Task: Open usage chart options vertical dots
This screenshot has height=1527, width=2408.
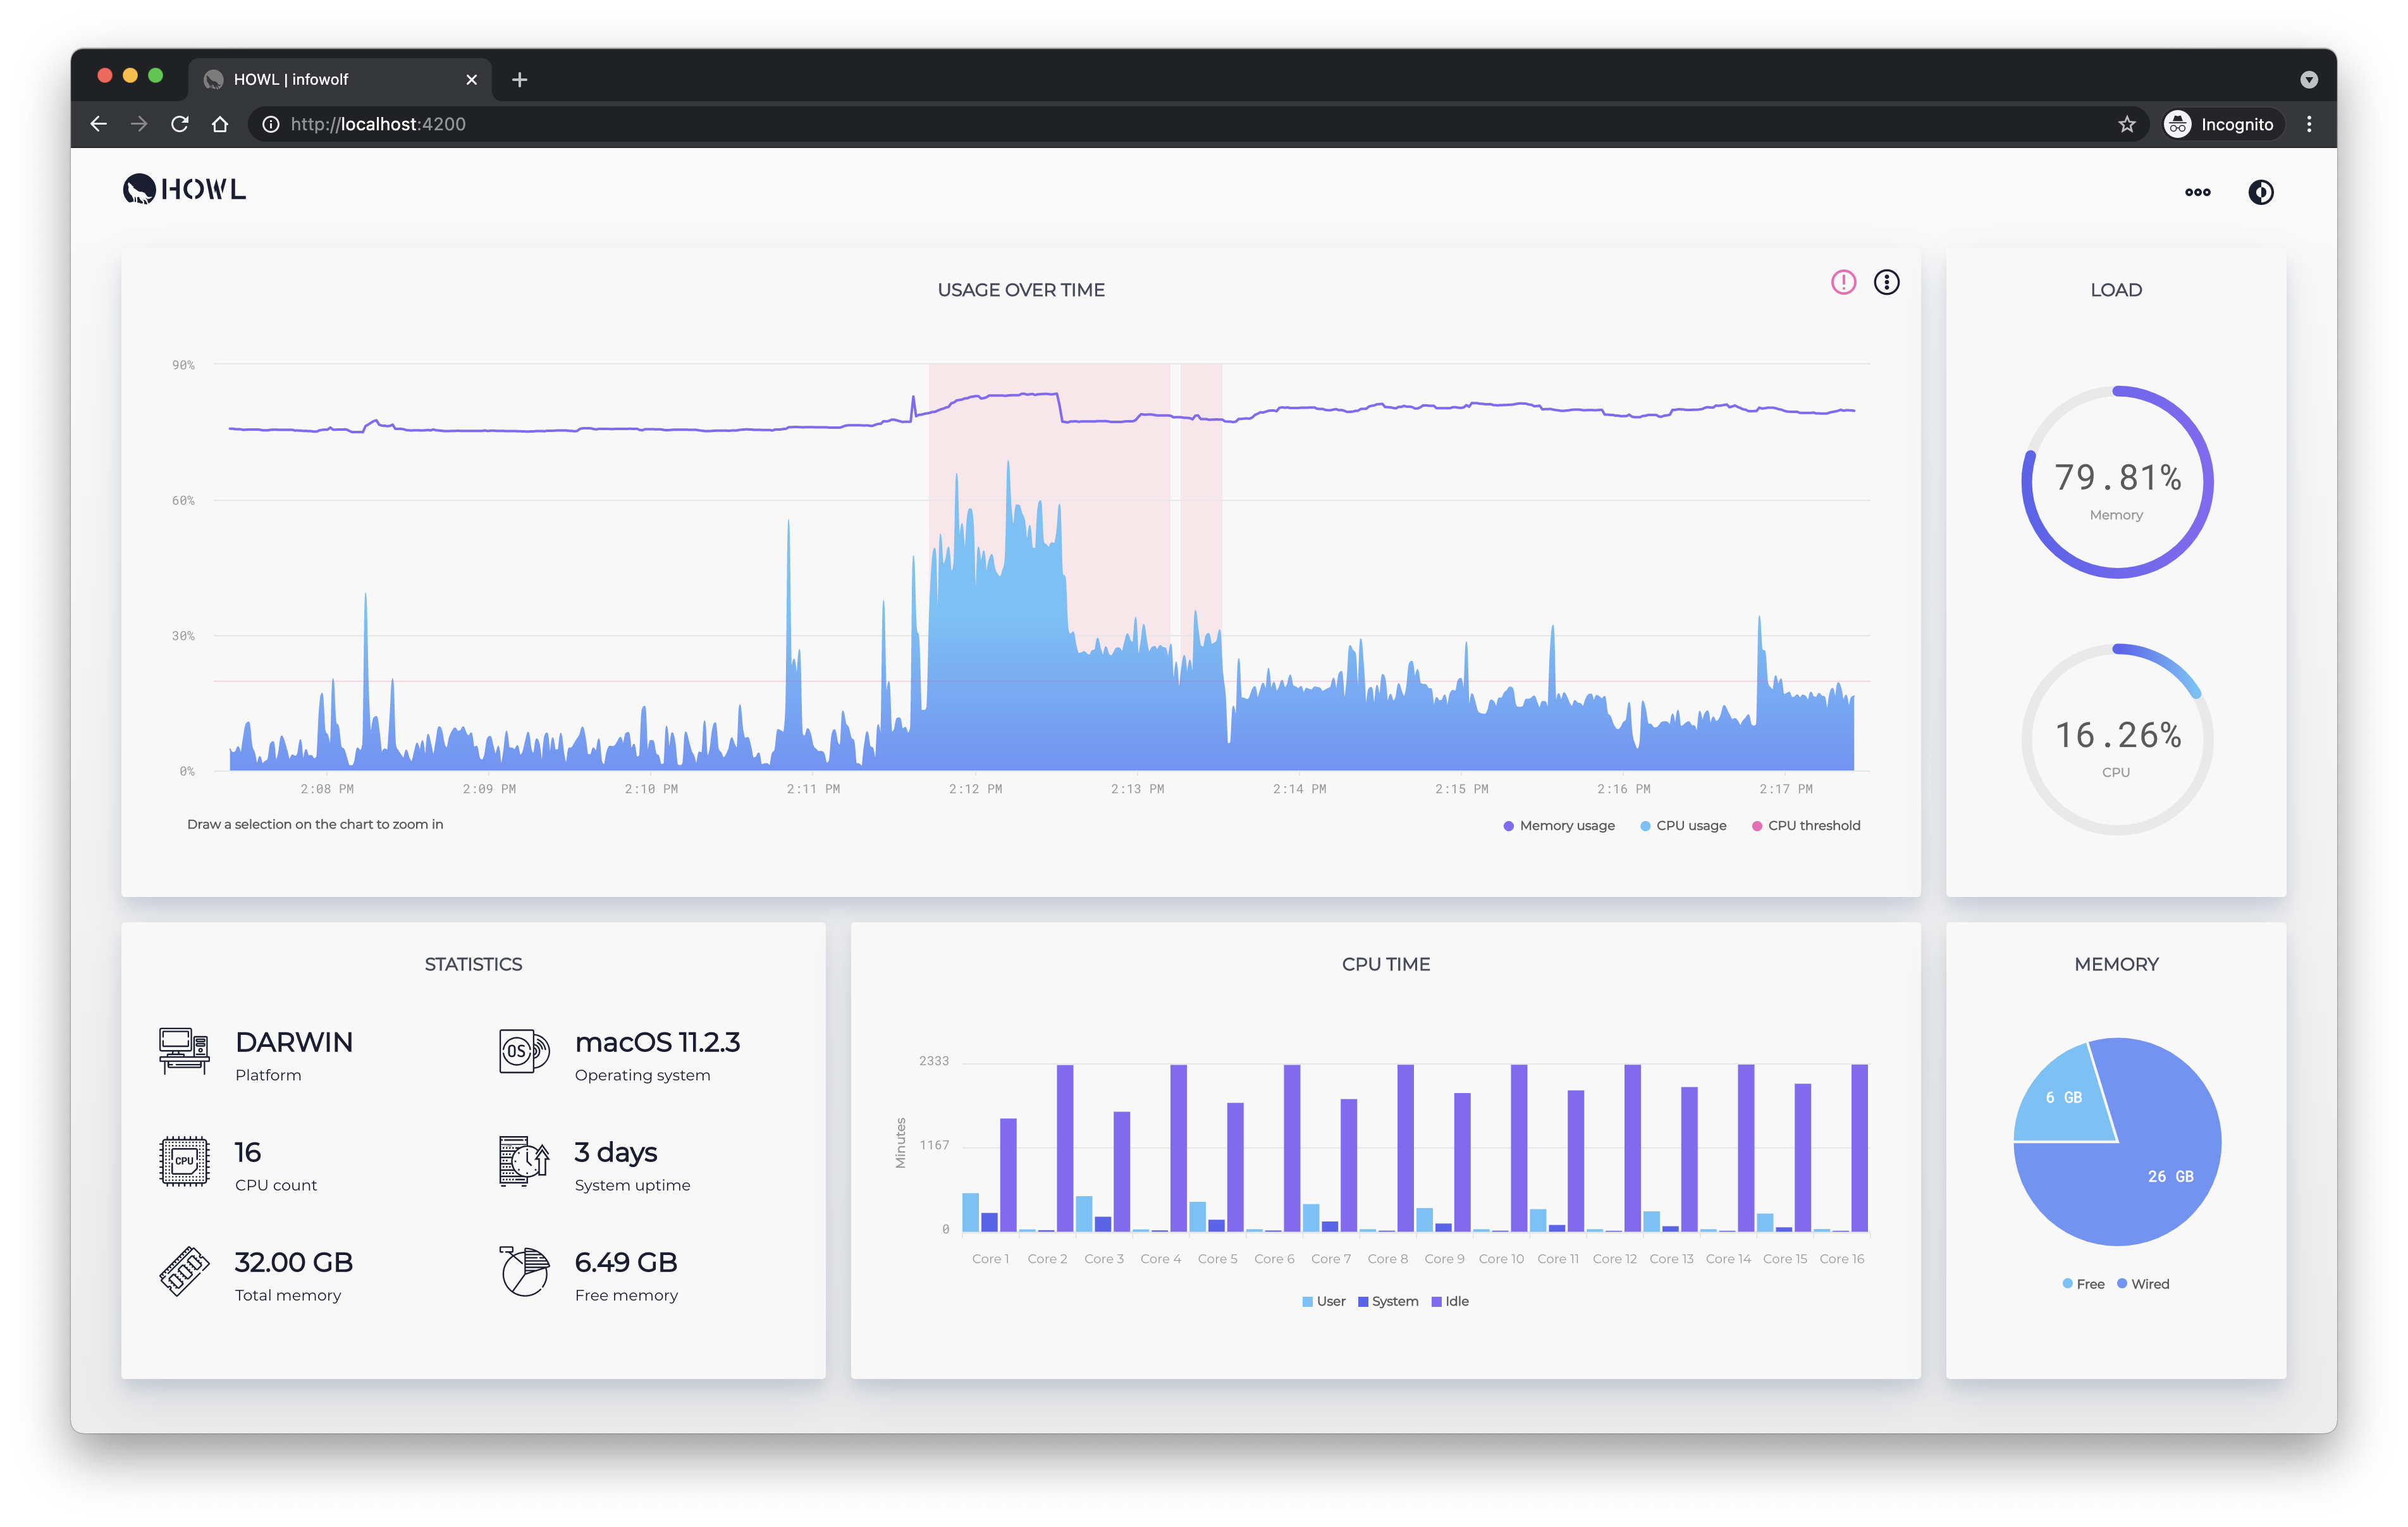Action: coord(1886,282)
